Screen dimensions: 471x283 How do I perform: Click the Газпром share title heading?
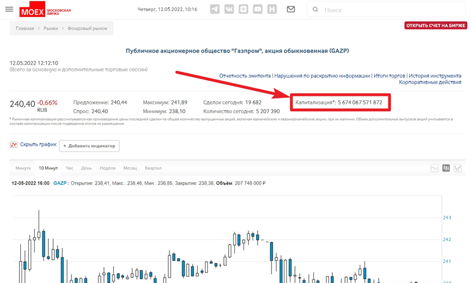237,51
